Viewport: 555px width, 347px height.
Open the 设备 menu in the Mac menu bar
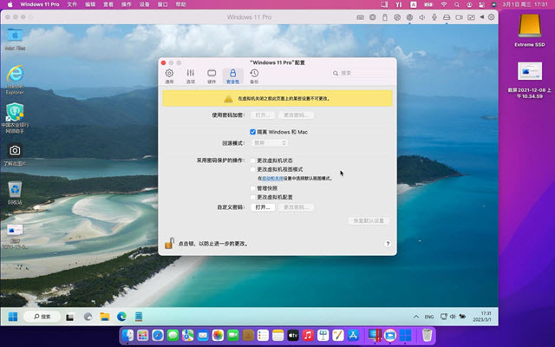pos(145,4)
